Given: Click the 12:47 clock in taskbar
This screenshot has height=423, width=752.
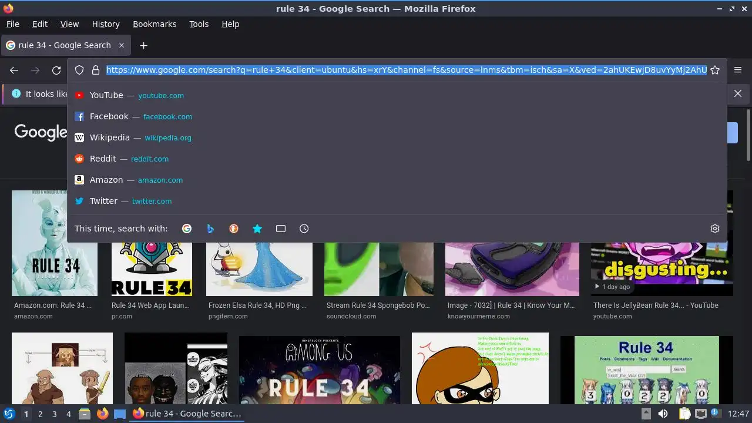Looking at the screenshot, I should tap(738, 414).
